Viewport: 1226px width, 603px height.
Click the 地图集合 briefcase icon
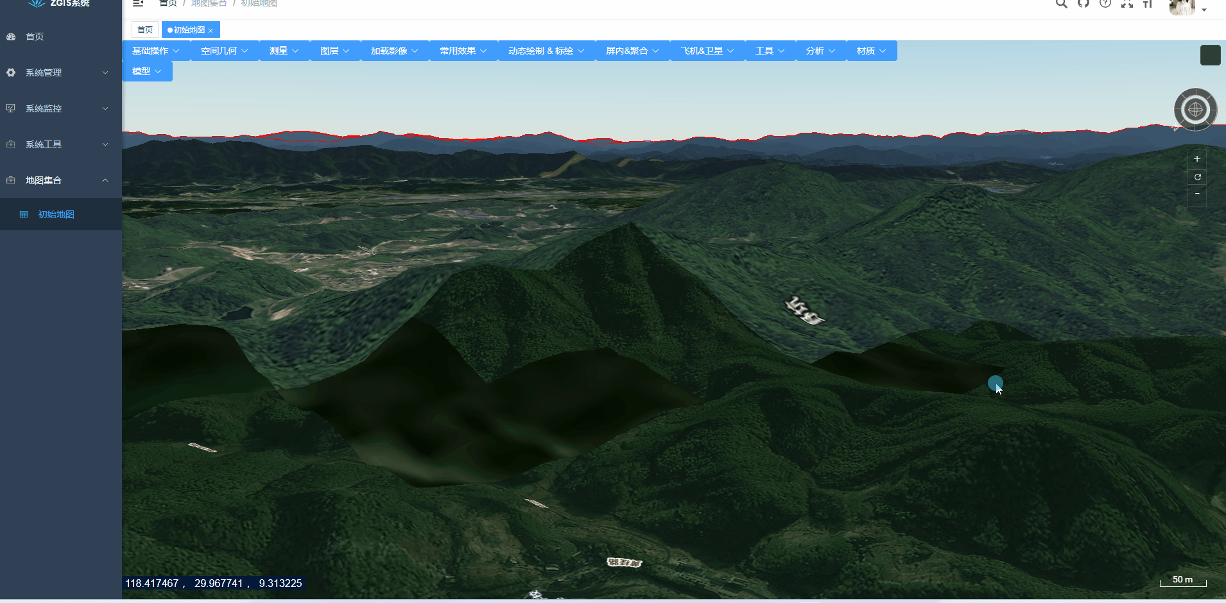11,180
